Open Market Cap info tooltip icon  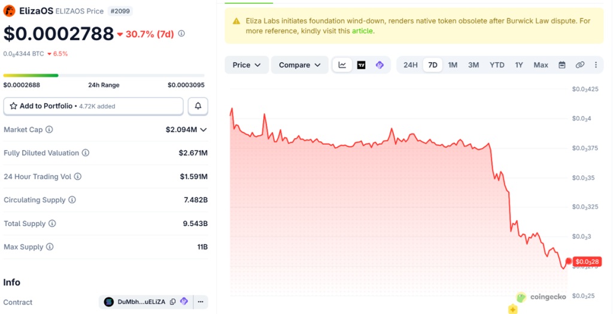[49, 129]
